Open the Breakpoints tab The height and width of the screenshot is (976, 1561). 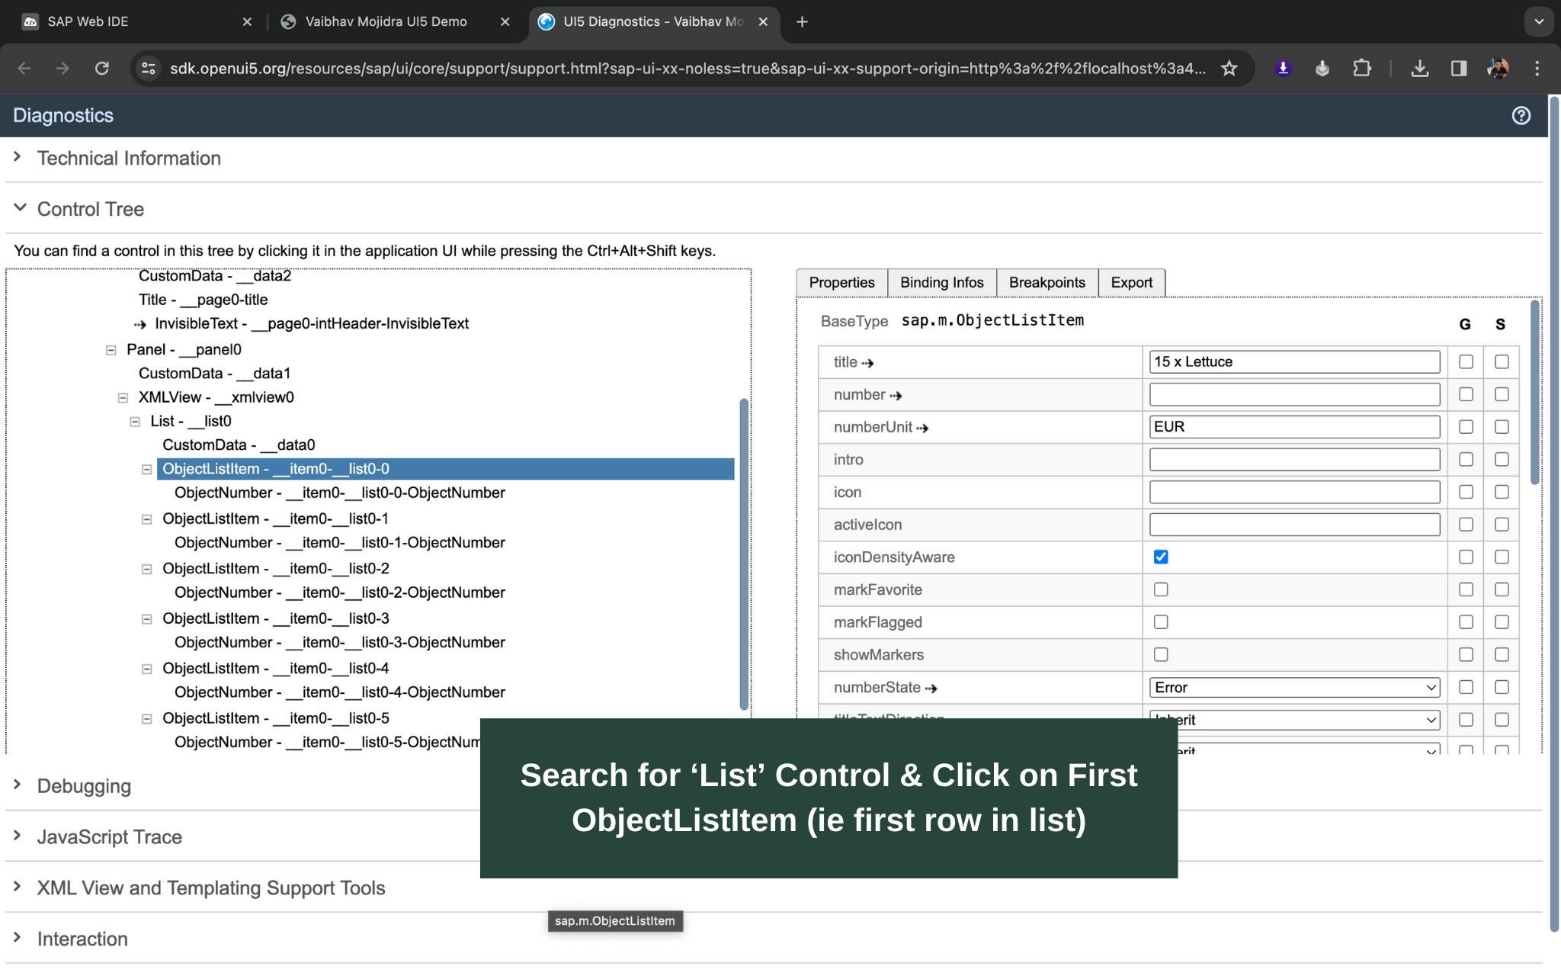pos(1047,283)
